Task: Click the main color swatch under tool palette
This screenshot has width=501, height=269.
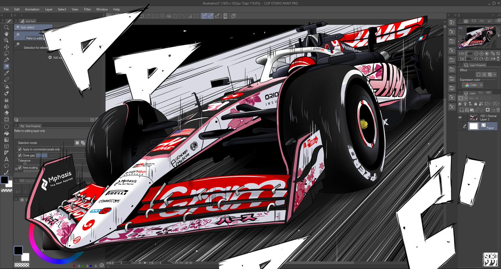Action: tap(4, 179)
